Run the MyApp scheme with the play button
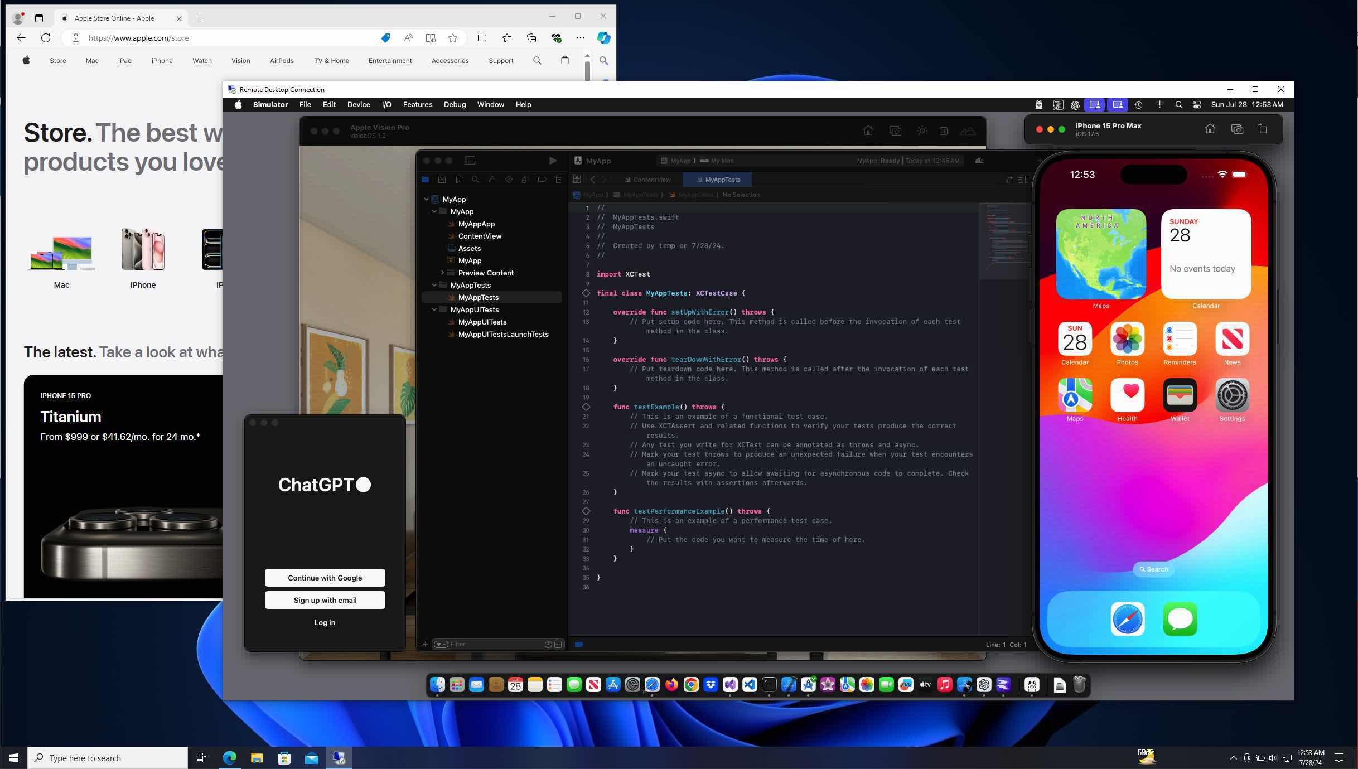Image resolution: width=1358 pixels, height=769 pixels. pyautogui.click(x=553, y=161)
